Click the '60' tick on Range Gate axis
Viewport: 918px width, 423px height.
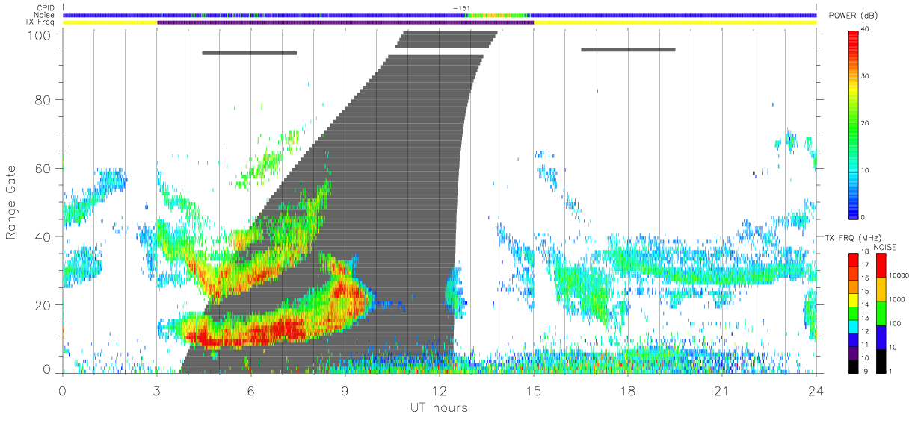click(43, 168)
